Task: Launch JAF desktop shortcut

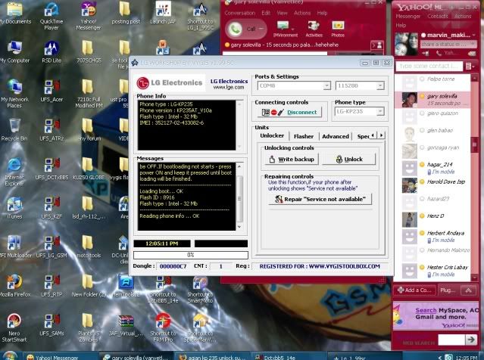Action: 163,13
